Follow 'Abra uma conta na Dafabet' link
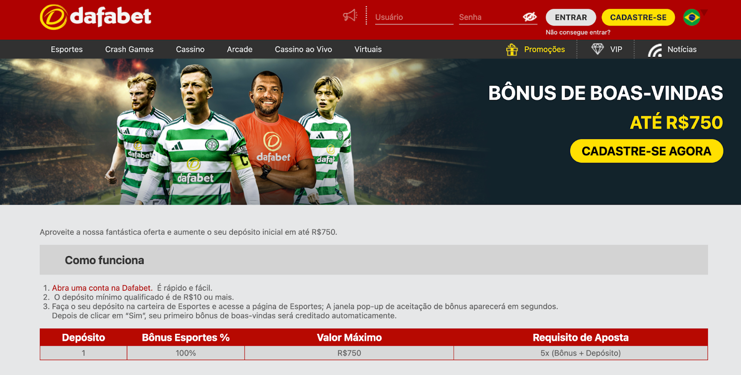741x375 pixels. pos(102,288)
